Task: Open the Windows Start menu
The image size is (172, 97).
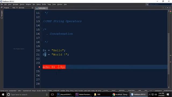Action: tap(3, 95)
